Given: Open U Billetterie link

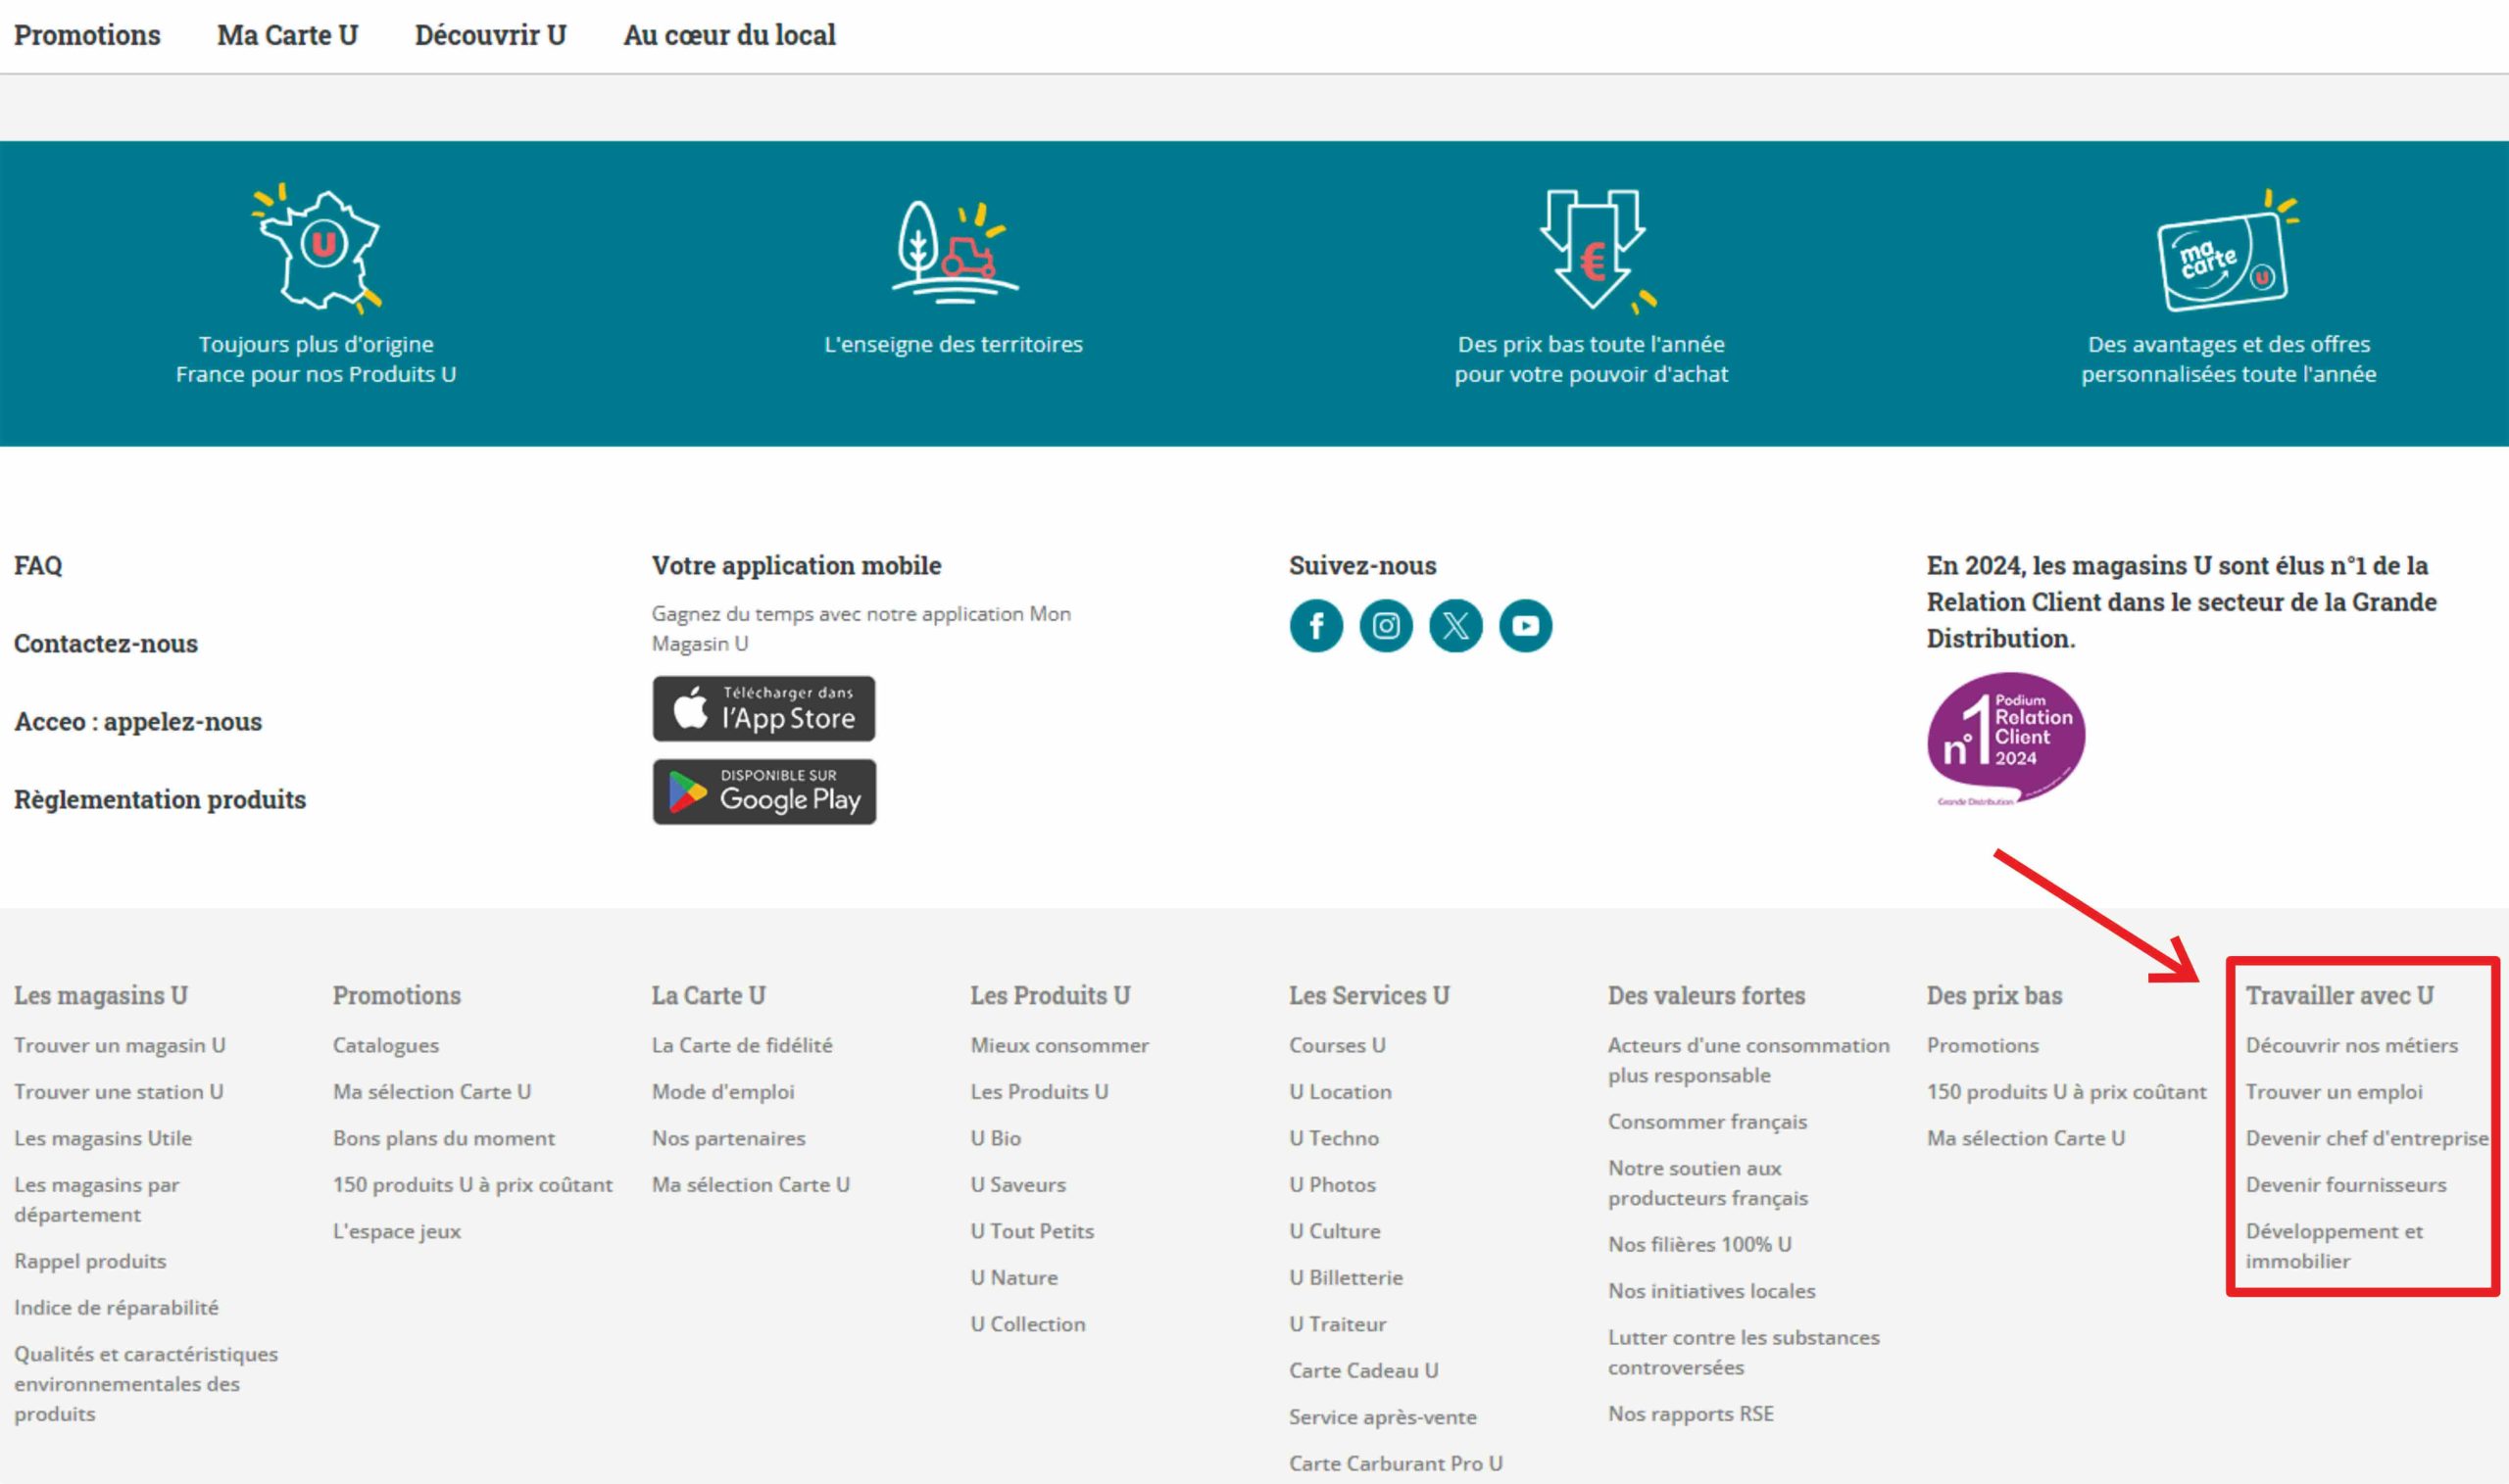Looking at the screenshot, I should 1347,1277.
